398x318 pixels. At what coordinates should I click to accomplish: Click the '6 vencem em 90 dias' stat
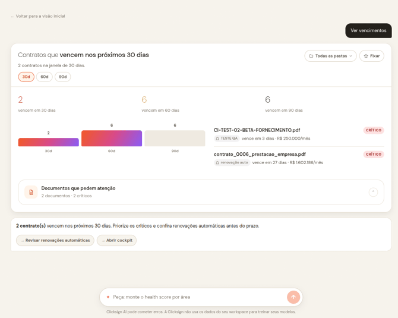pos(284,103)
